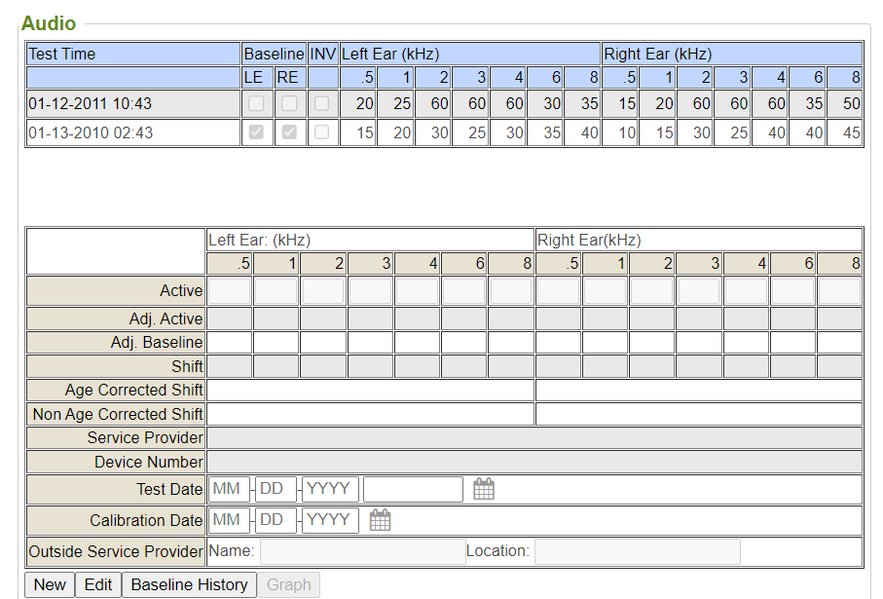
Task: Open the Calibration Date calendar picker icon
Action: click(380, 520)
